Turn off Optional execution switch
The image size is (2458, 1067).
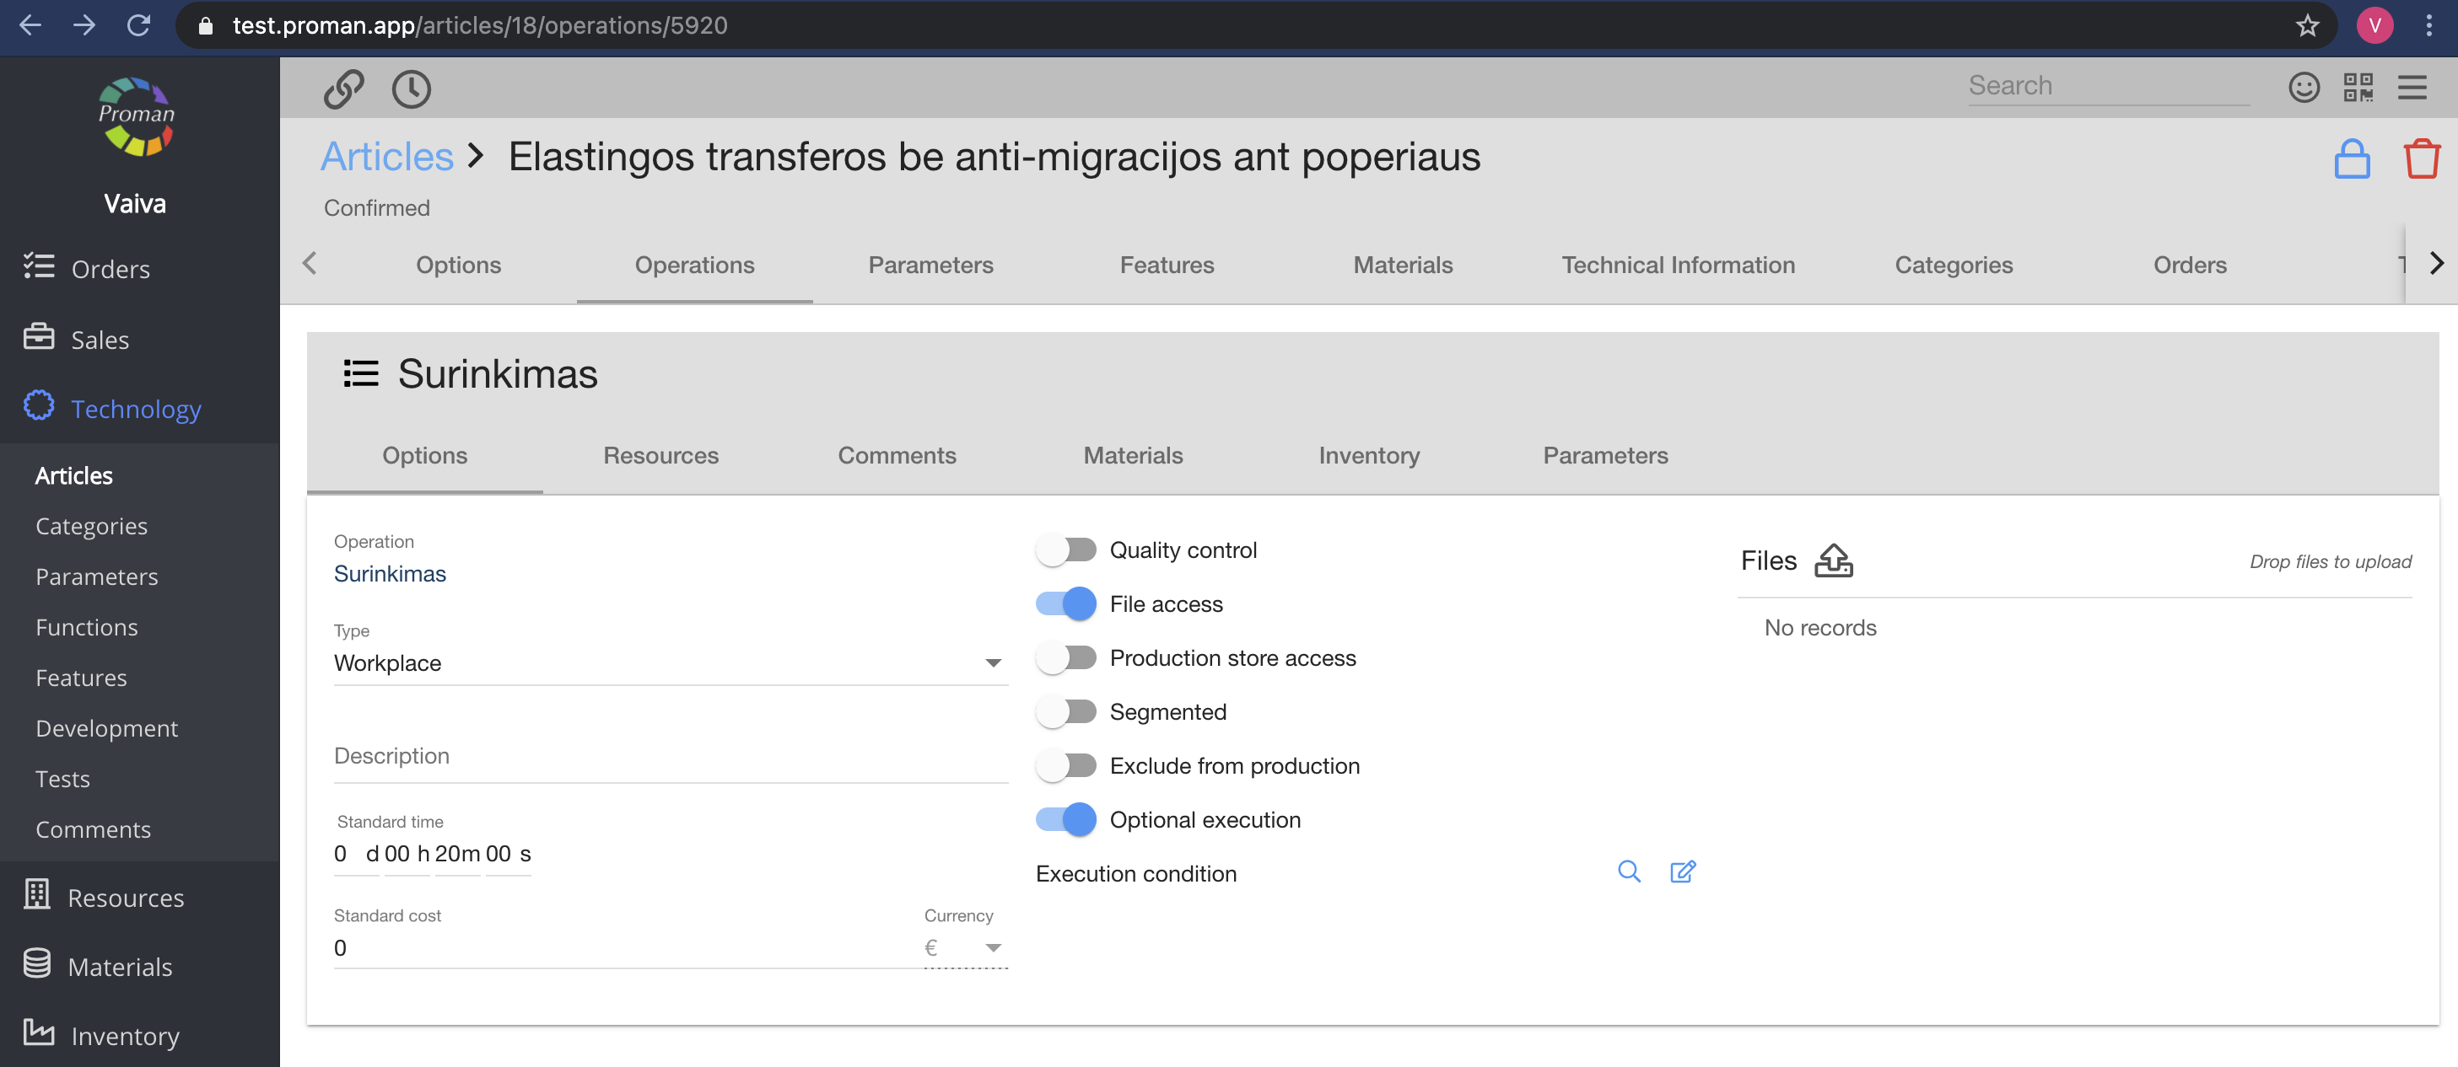[x=1066, y=820]
